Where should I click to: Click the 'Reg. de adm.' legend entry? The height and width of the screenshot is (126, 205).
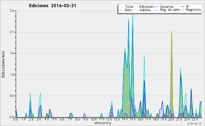(170, 10)
